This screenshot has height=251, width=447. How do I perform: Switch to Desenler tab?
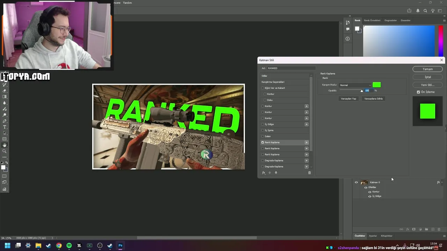tap(405, 20)
